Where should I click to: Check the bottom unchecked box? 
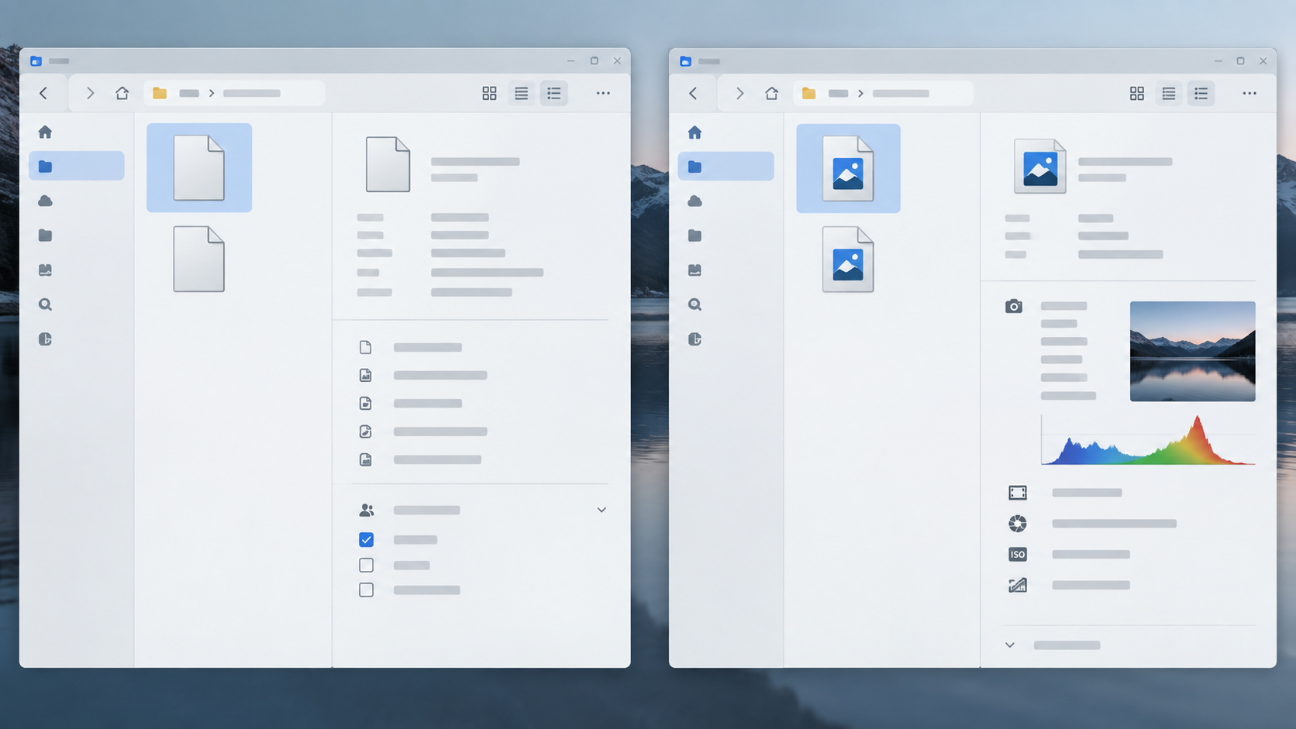[367, 590]
